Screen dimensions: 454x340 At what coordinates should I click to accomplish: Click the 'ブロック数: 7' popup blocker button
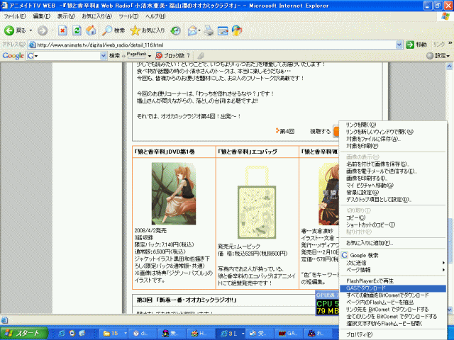(173, 55)
